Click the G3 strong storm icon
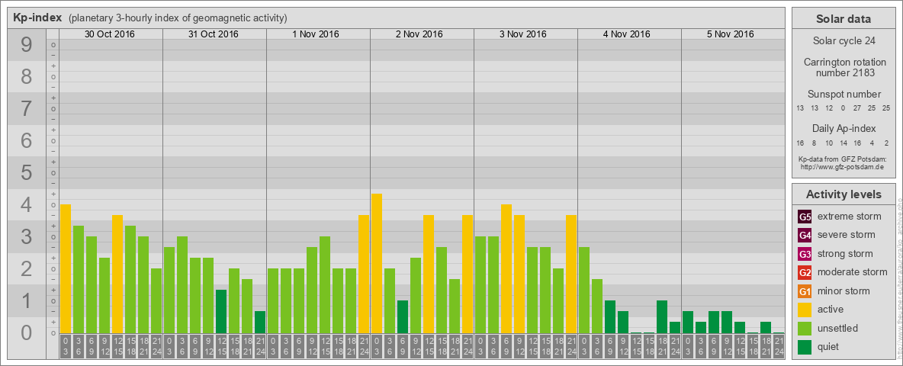Screen dimensions: 903x366 pyautogui.click(x=805, y=254)
